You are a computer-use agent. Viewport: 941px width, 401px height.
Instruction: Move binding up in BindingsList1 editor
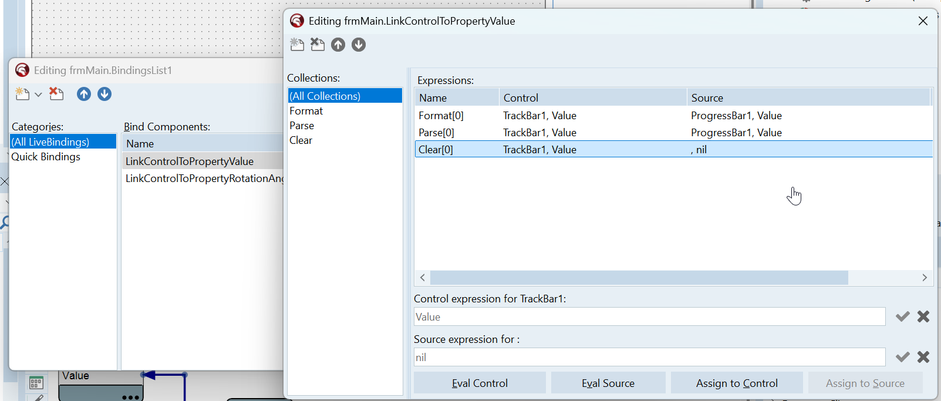click(84, 94)
